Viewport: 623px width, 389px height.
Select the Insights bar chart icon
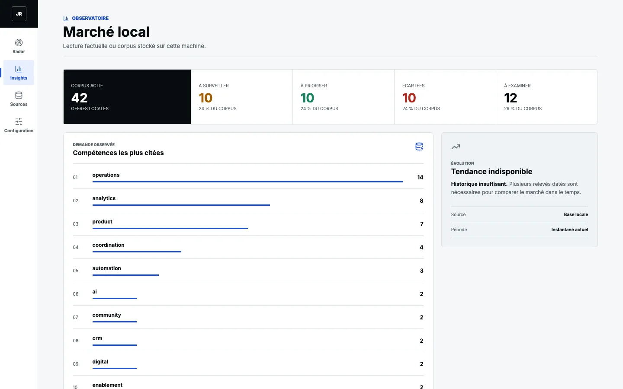[x=19, y=69]
